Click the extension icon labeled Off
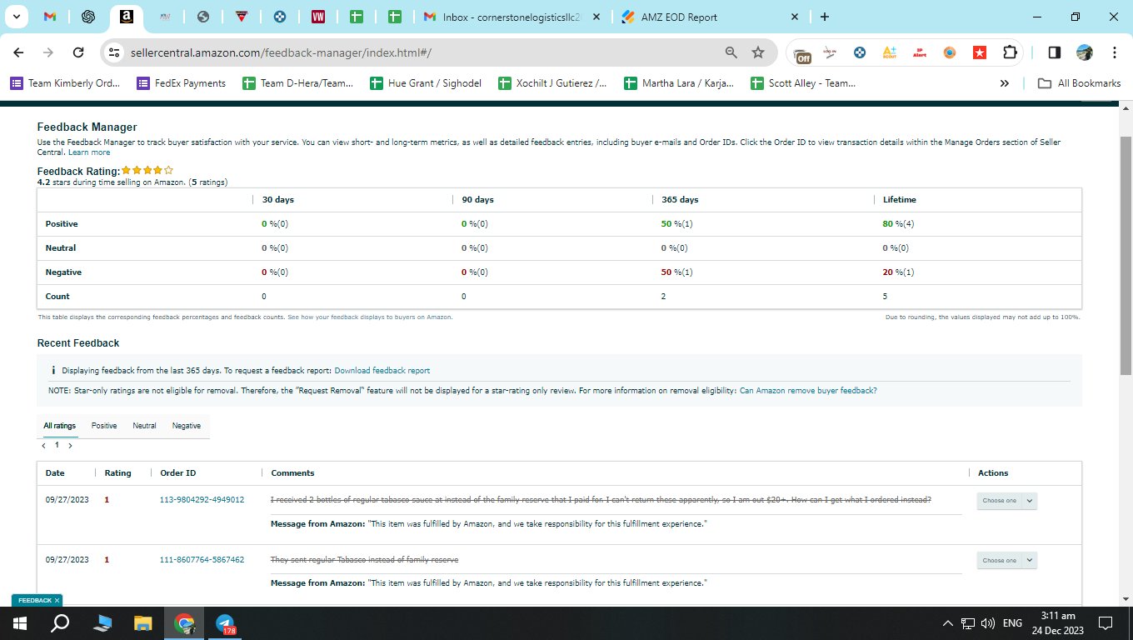Image resolution: width=1133 pixels, height=640 pixels. (x=803, y=53)
